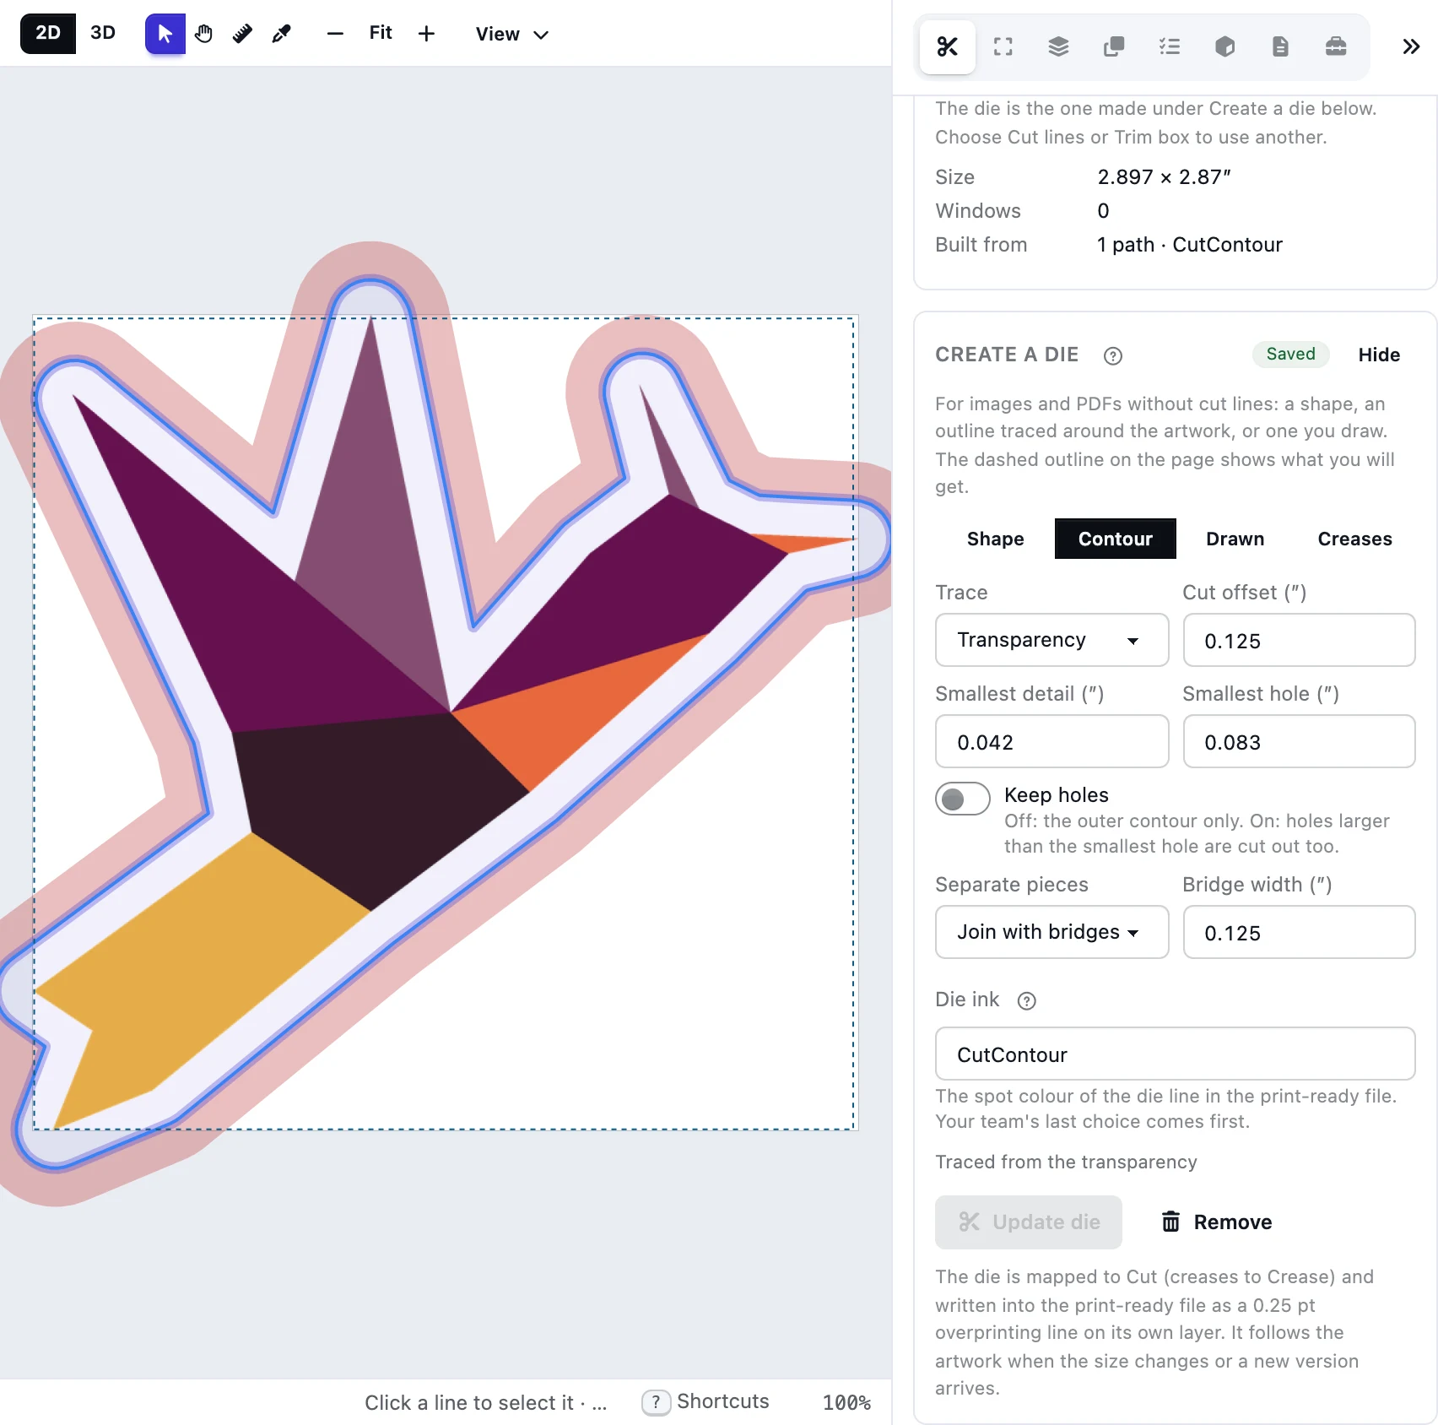
Task: Click the size value 2.897 × 2.87″
Action: (1164, 177)
